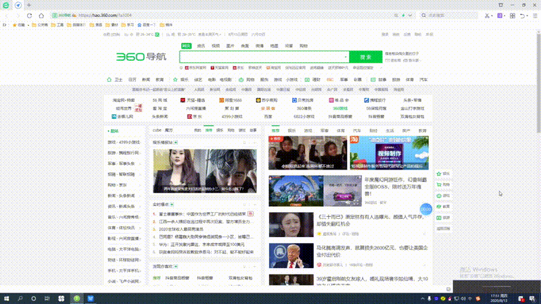Click the 360导航 logo
The width and height of the screenshot is (541, 304).
[141, 57]
